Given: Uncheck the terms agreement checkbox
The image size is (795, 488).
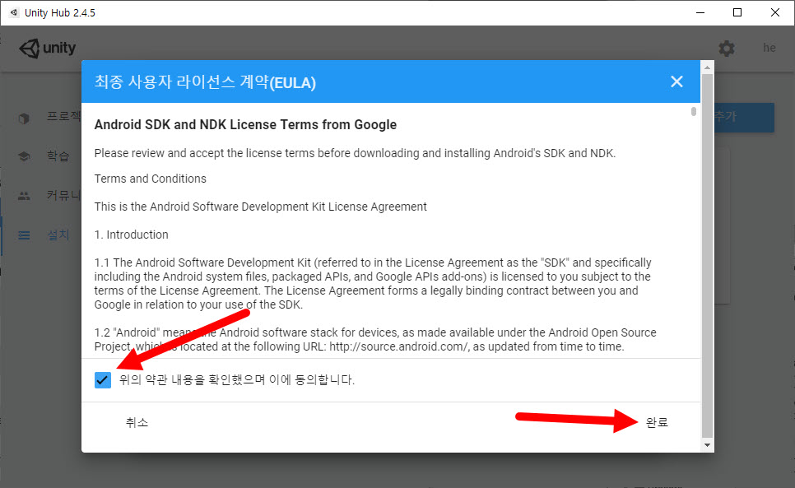Looking at the screenshot, I should pos(103,379).
